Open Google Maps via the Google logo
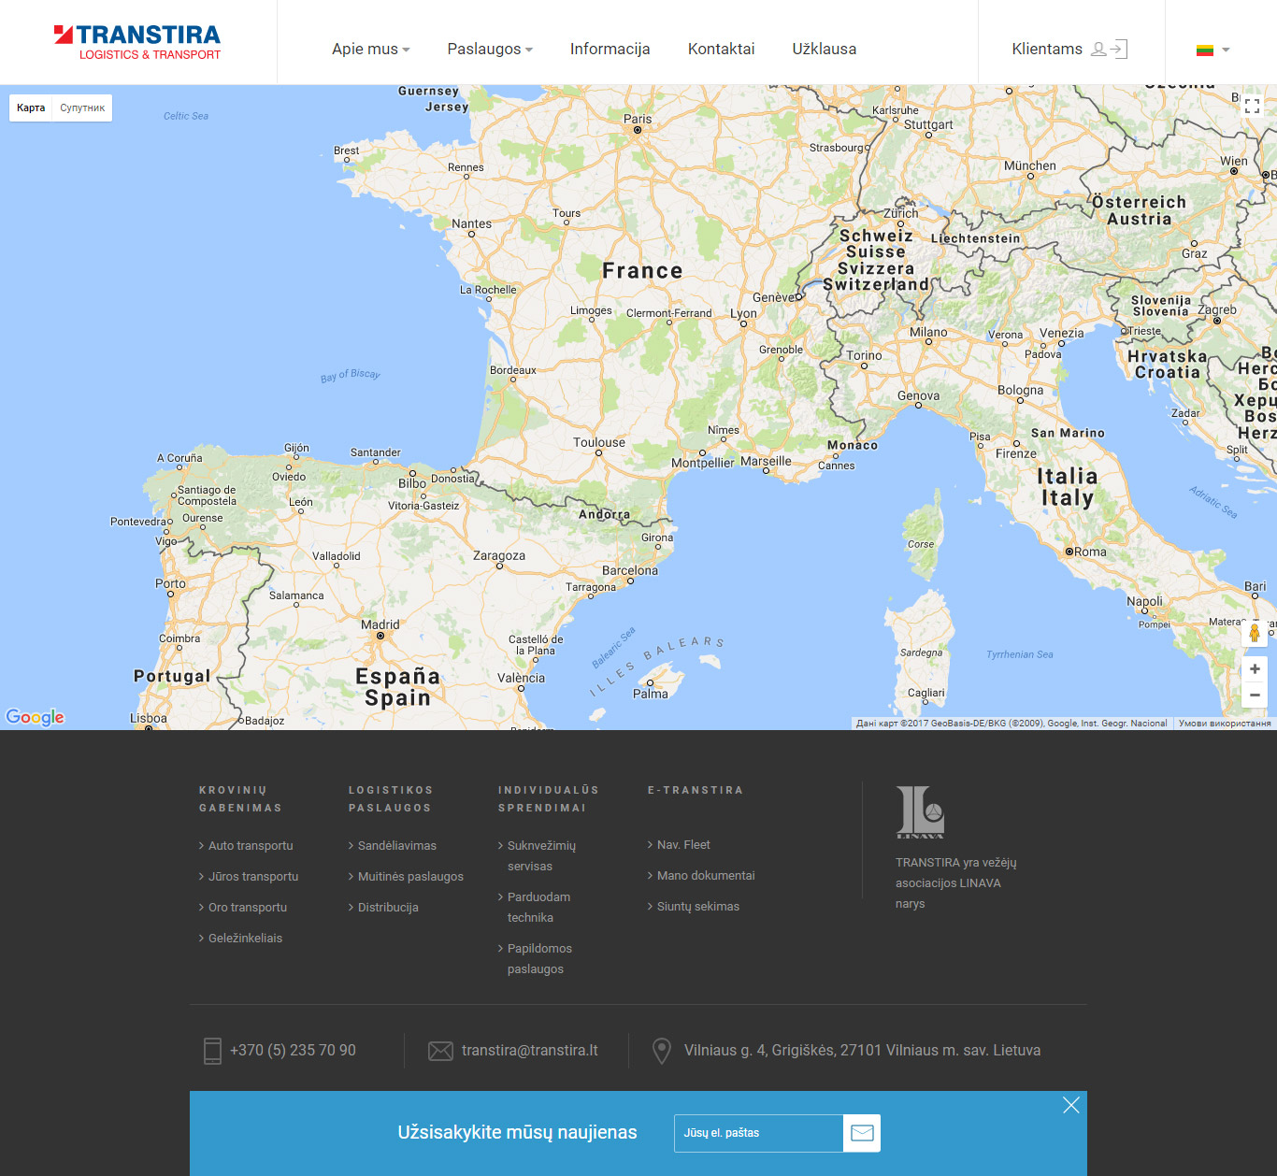Viewport: 1277px width, 1176px height. (x=35, y=717)
